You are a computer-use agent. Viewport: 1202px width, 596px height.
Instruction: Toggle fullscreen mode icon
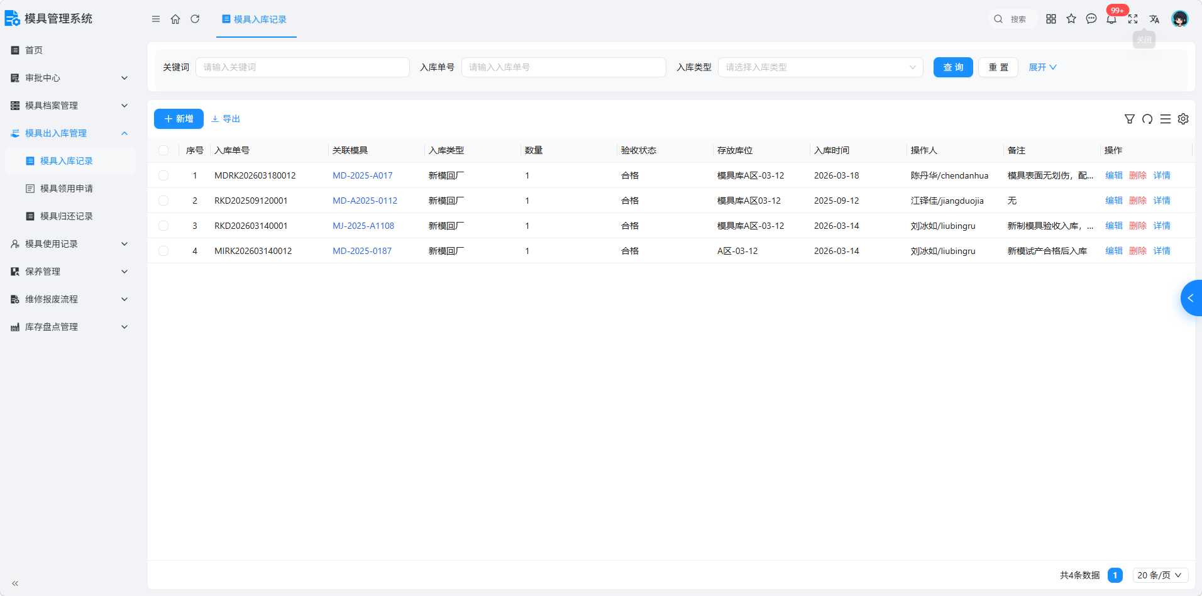(x=1133, y=19)
